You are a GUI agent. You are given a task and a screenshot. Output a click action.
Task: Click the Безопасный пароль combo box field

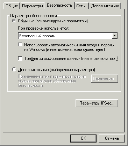tap(68, 36)
